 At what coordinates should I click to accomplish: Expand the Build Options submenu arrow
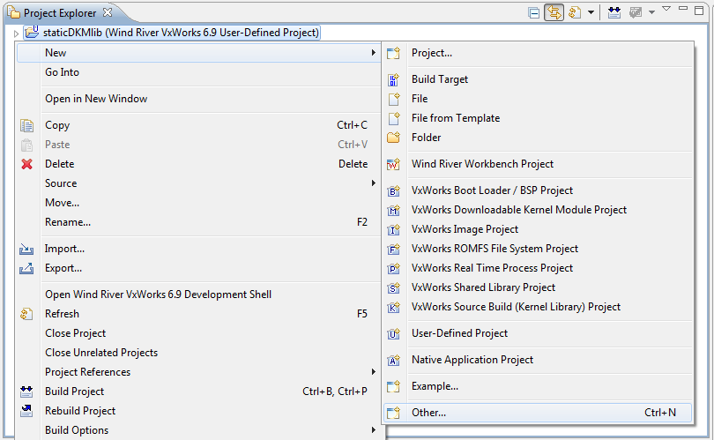pyautogui.click(x=374, y=430)
